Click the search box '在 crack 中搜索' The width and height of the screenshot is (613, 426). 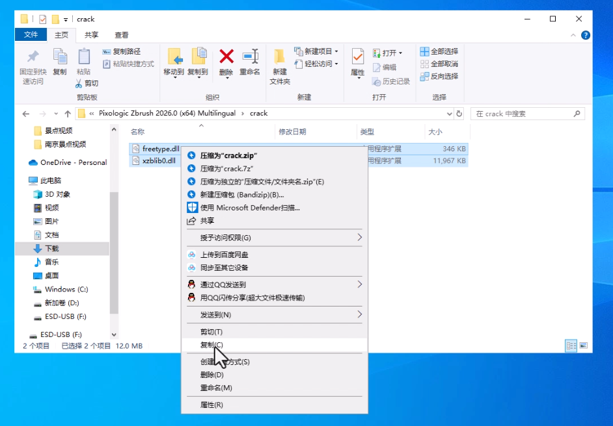pos(528,114)
